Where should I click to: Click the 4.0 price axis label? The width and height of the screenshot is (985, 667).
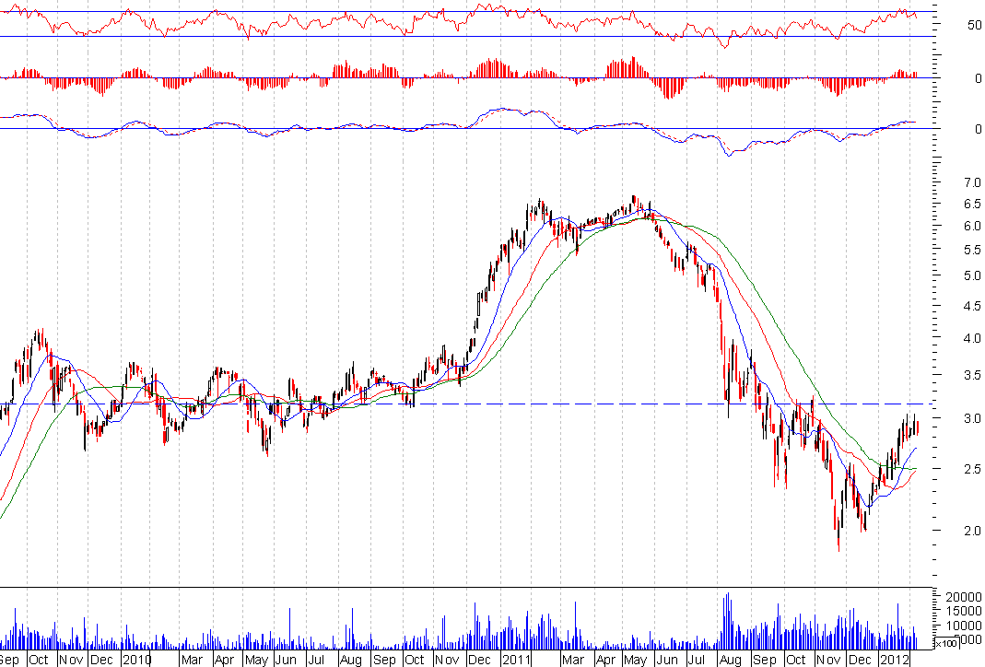[972, 338]
